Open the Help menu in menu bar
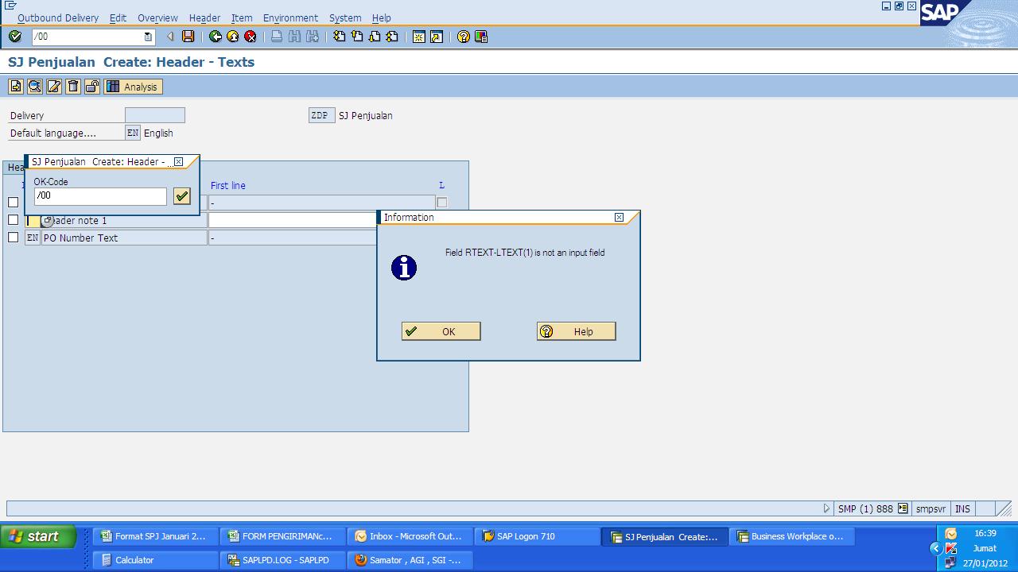The width and height of the screenshot is (1018, 572). (x=382, y=17)
